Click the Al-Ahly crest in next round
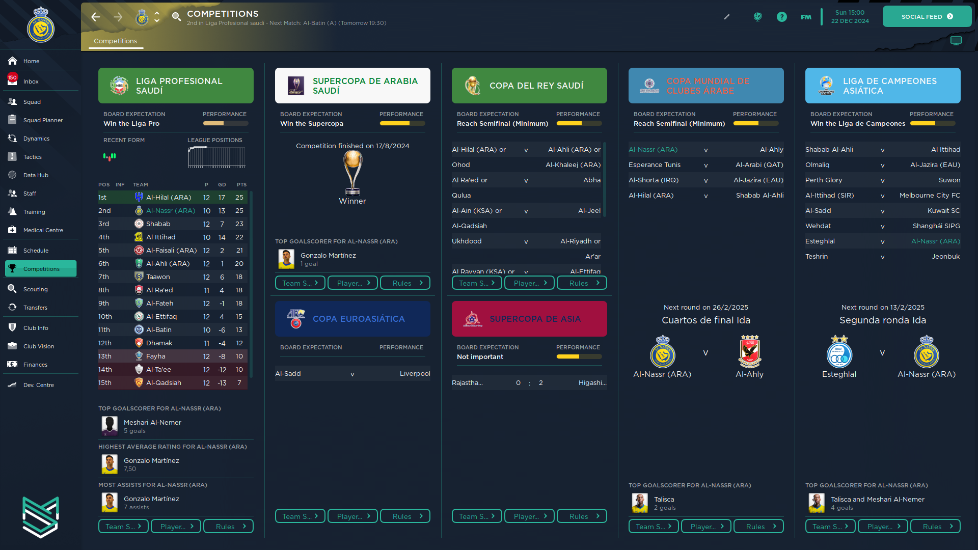Viewport: 978px width, 550px height. (x=749, y=351)
